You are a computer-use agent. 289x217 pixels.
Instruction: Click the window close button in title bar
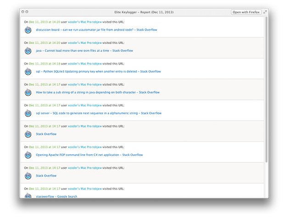pyautogui.click(x=23, y=12)
